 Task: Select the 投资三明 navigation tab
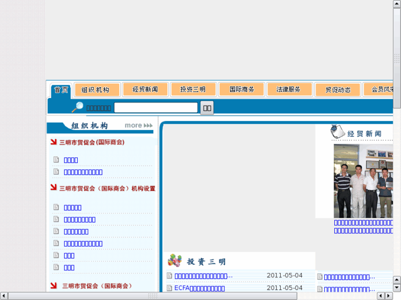194,89
